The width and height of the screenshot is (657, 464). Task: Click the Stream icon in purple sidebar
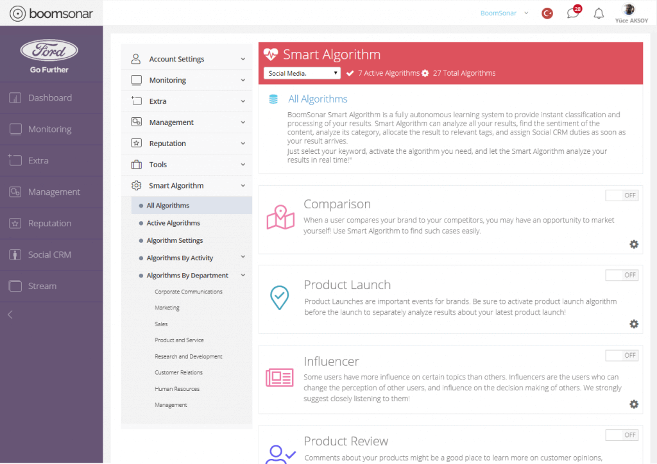coord(15,286)
